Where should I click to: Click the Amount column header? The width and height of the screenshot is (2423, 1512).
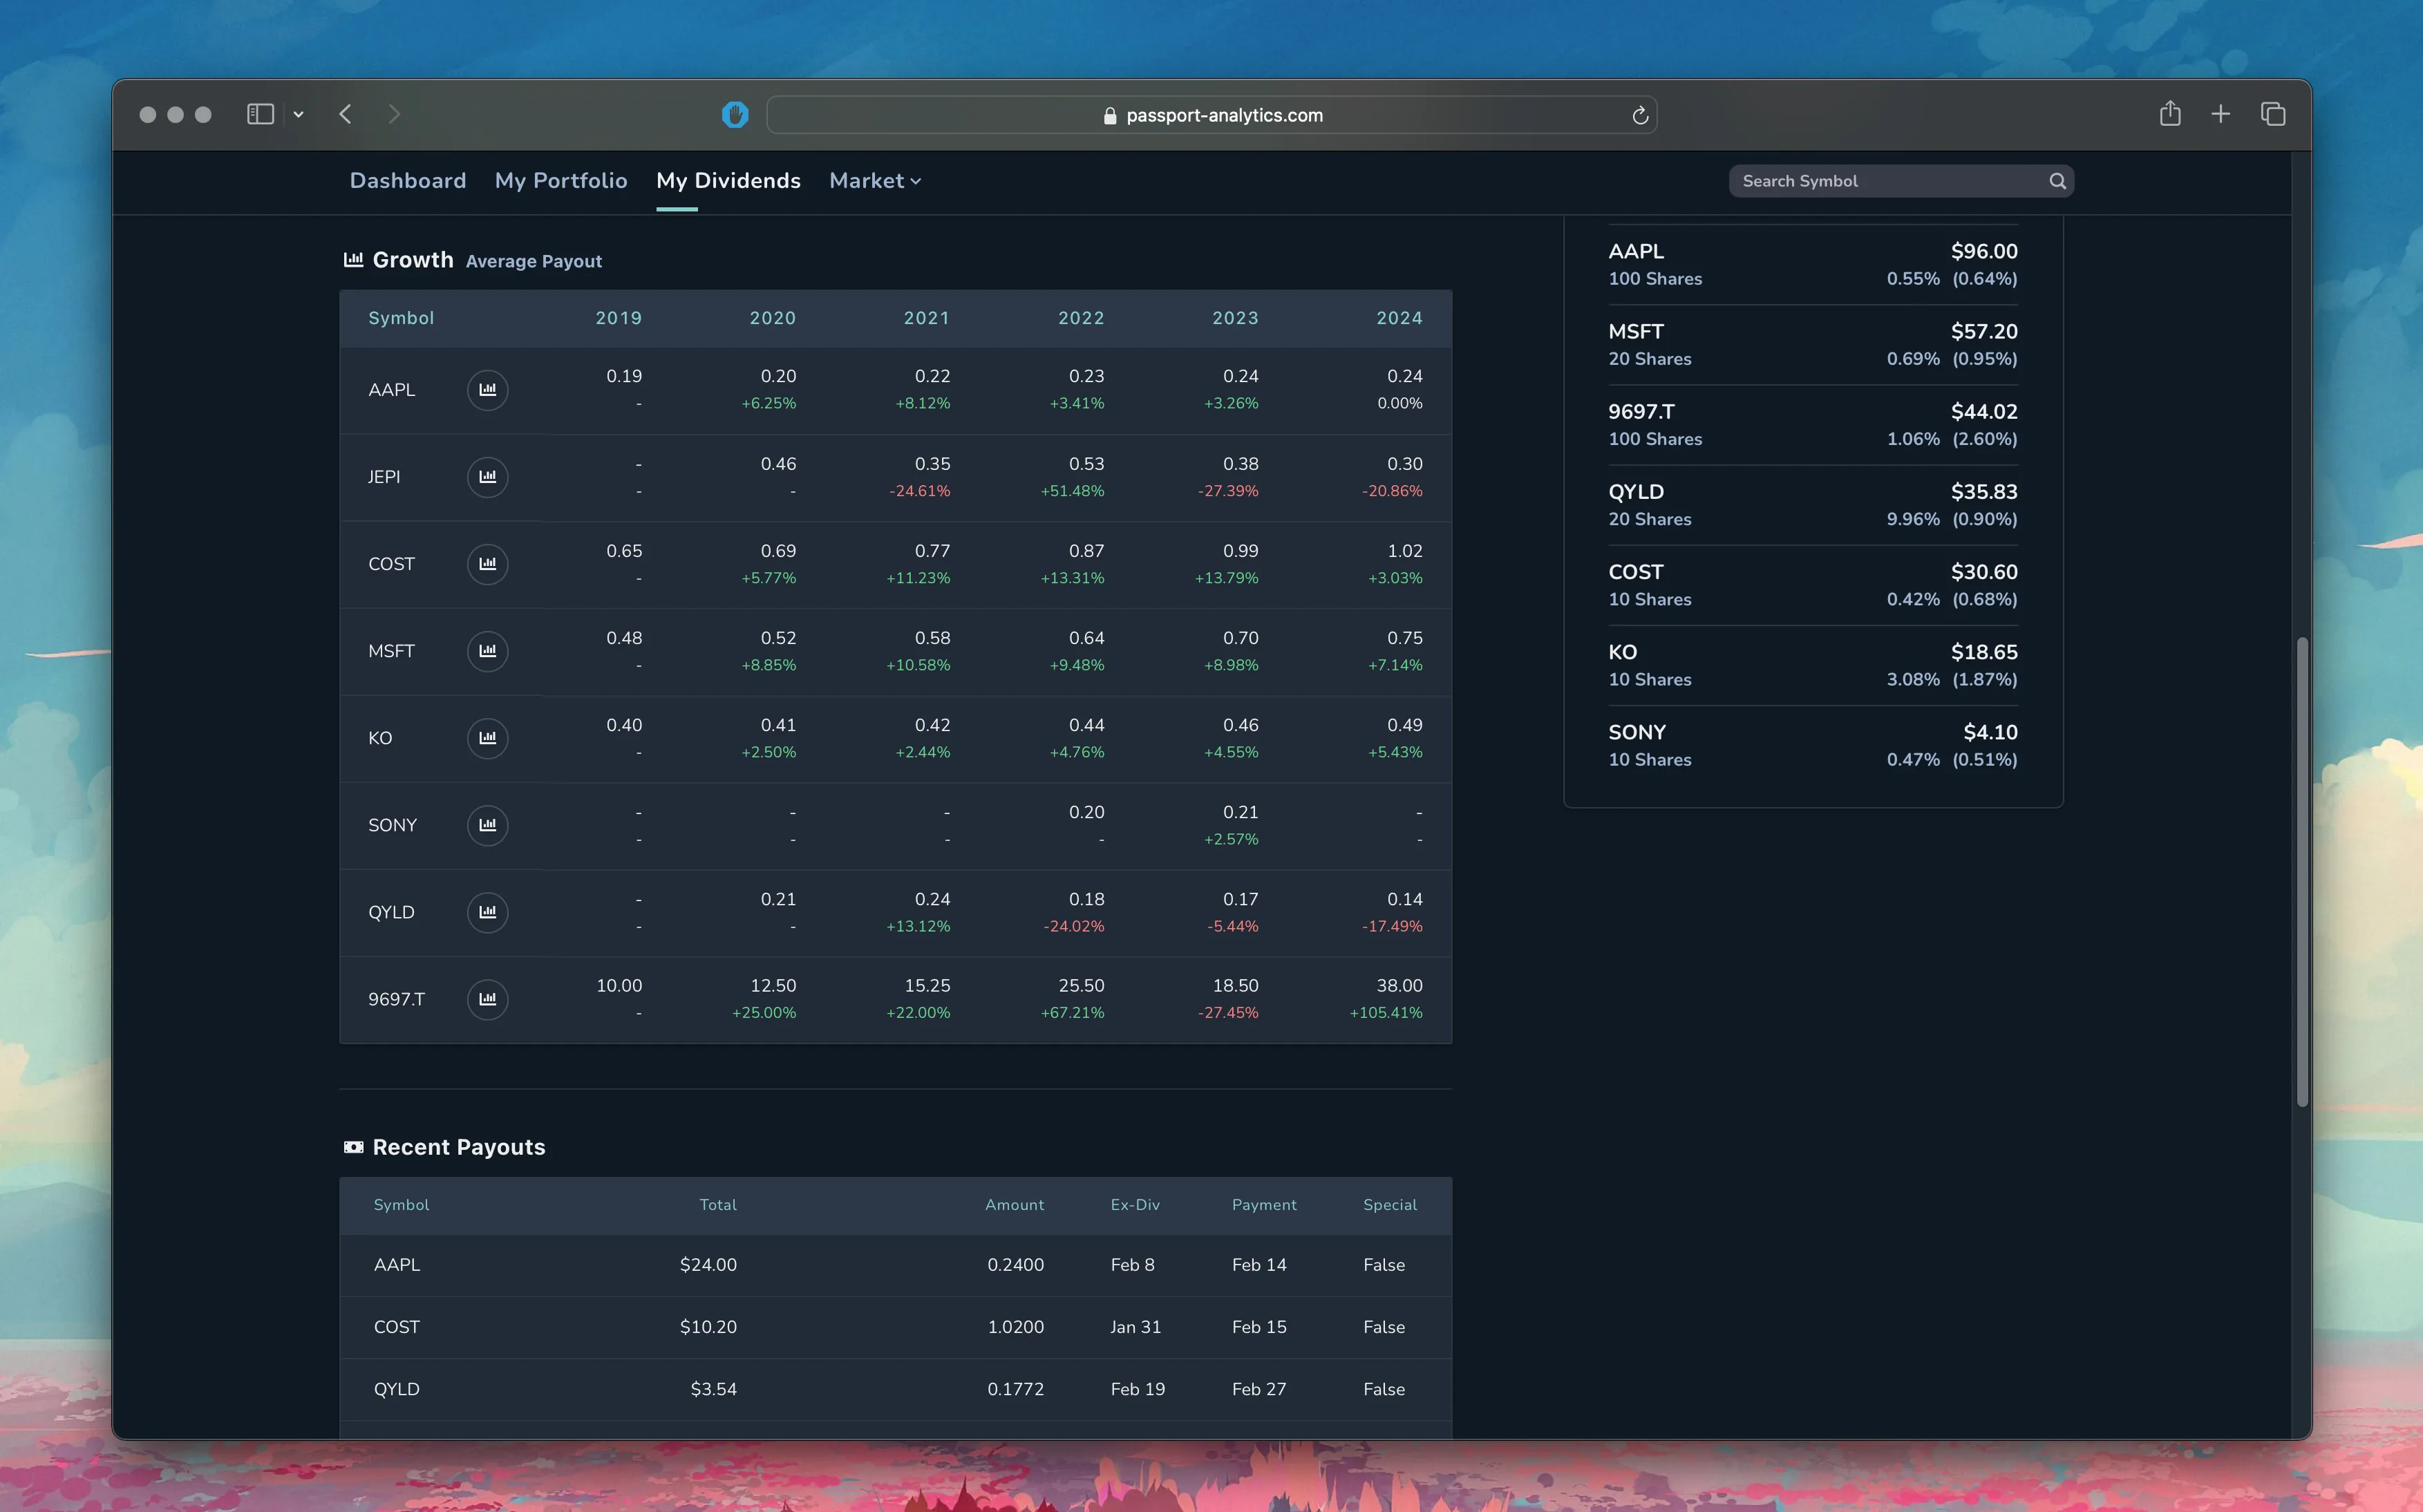point(1014,1205)
